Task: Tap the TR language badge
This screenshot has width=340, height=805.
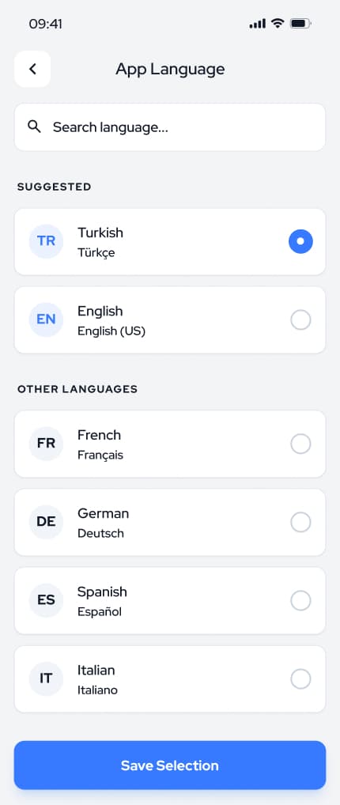Action: coord(46,240)
